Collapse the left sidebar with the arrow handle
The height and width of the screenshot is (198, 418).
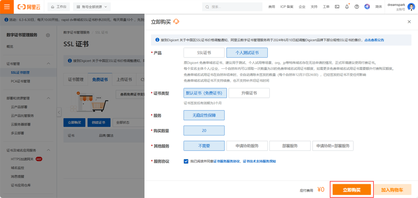pos(59,112)
